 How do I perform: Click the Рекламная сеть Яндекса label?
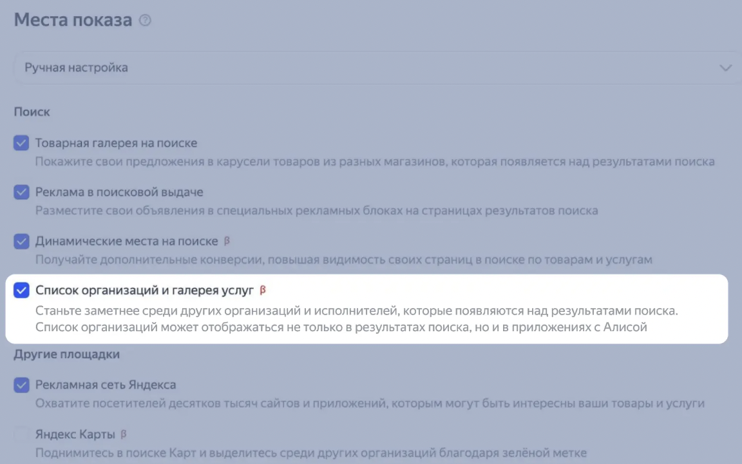(x=106, y=385)
